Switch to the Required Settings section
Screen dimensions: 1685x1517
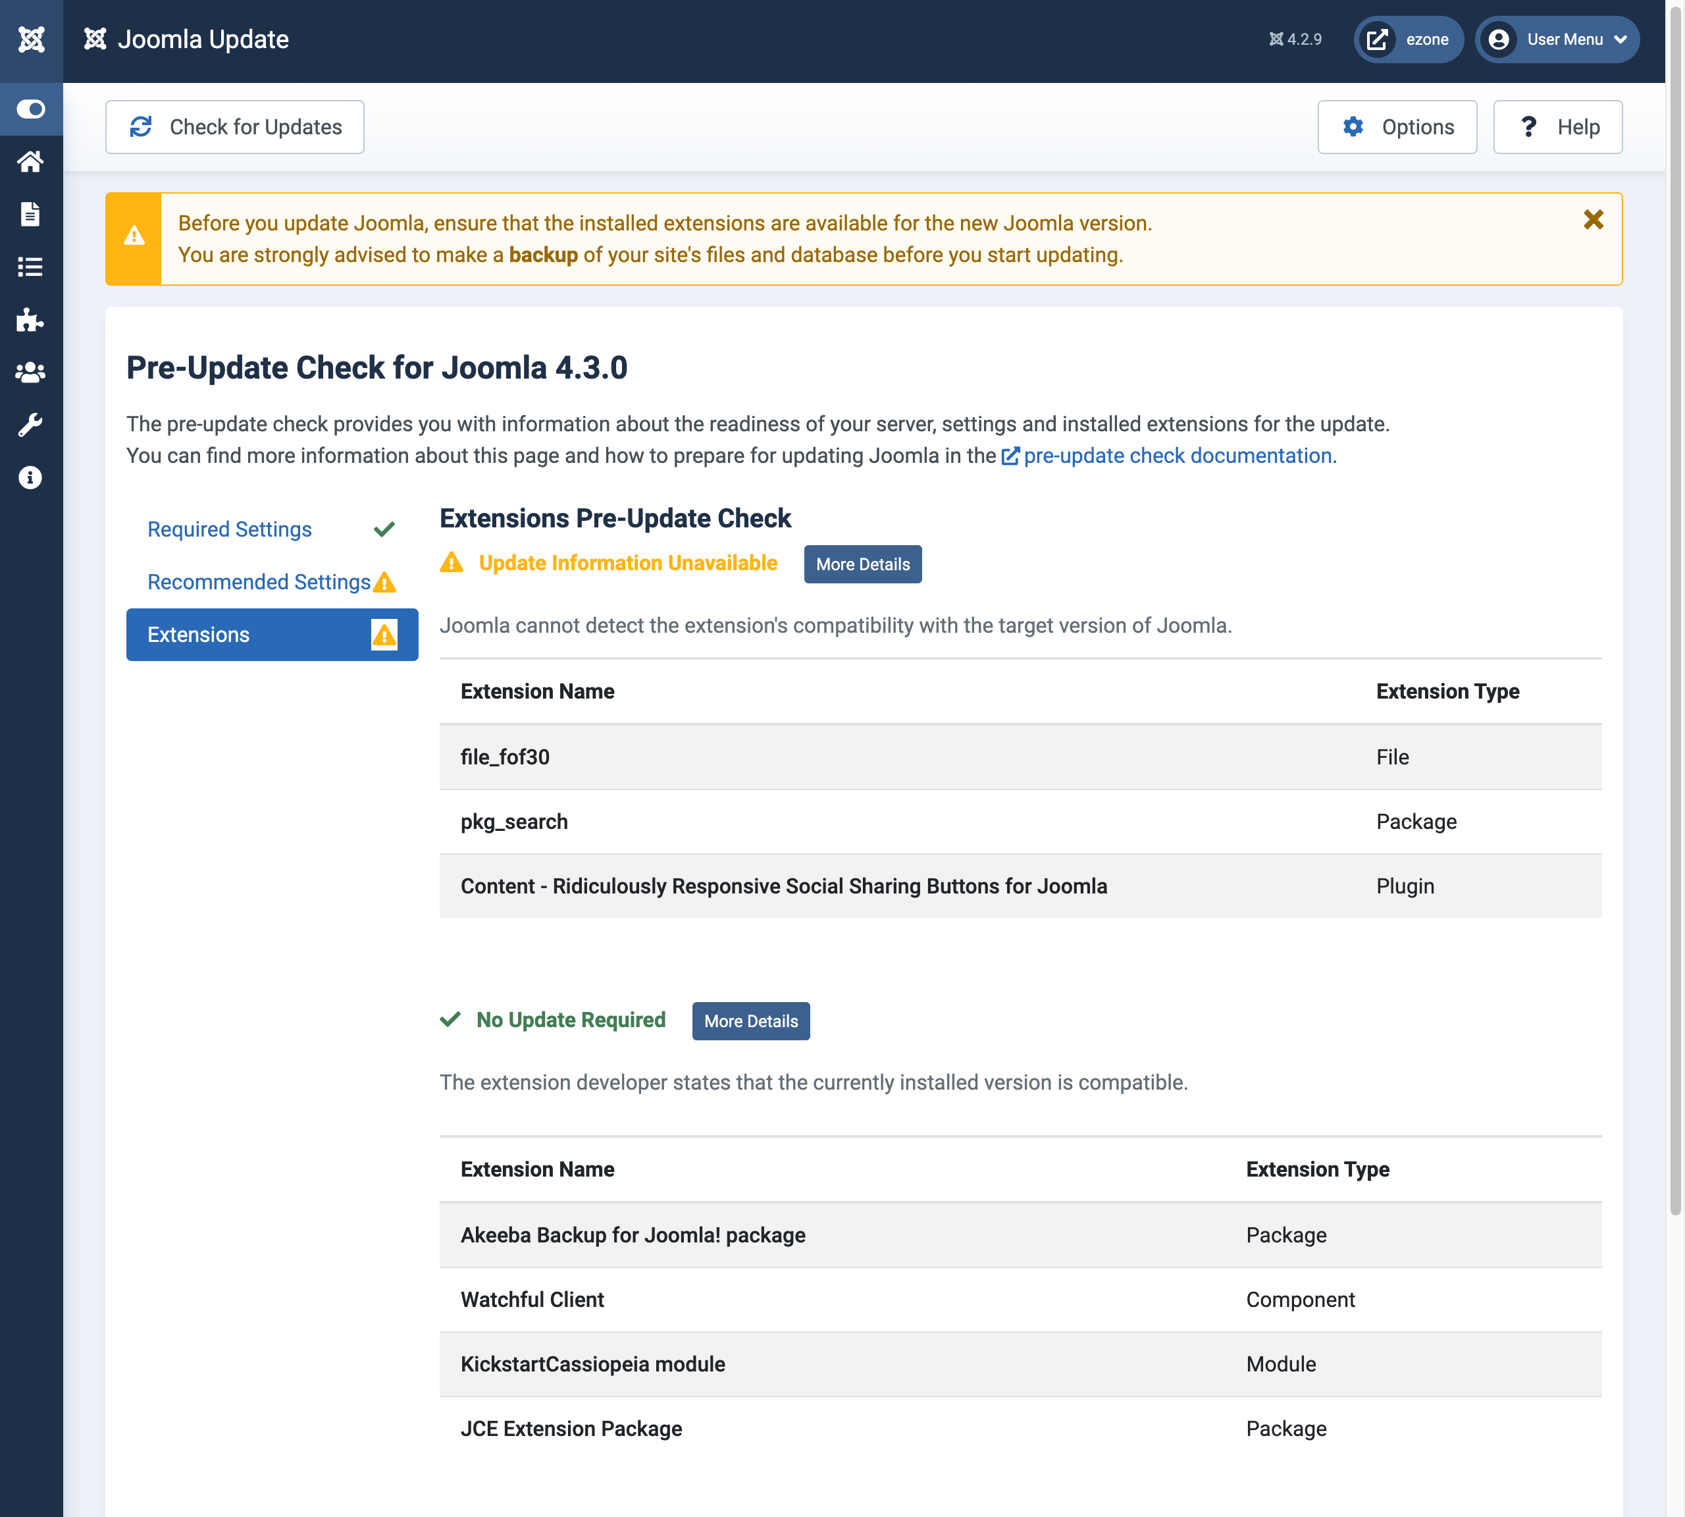tap(229, 529)
